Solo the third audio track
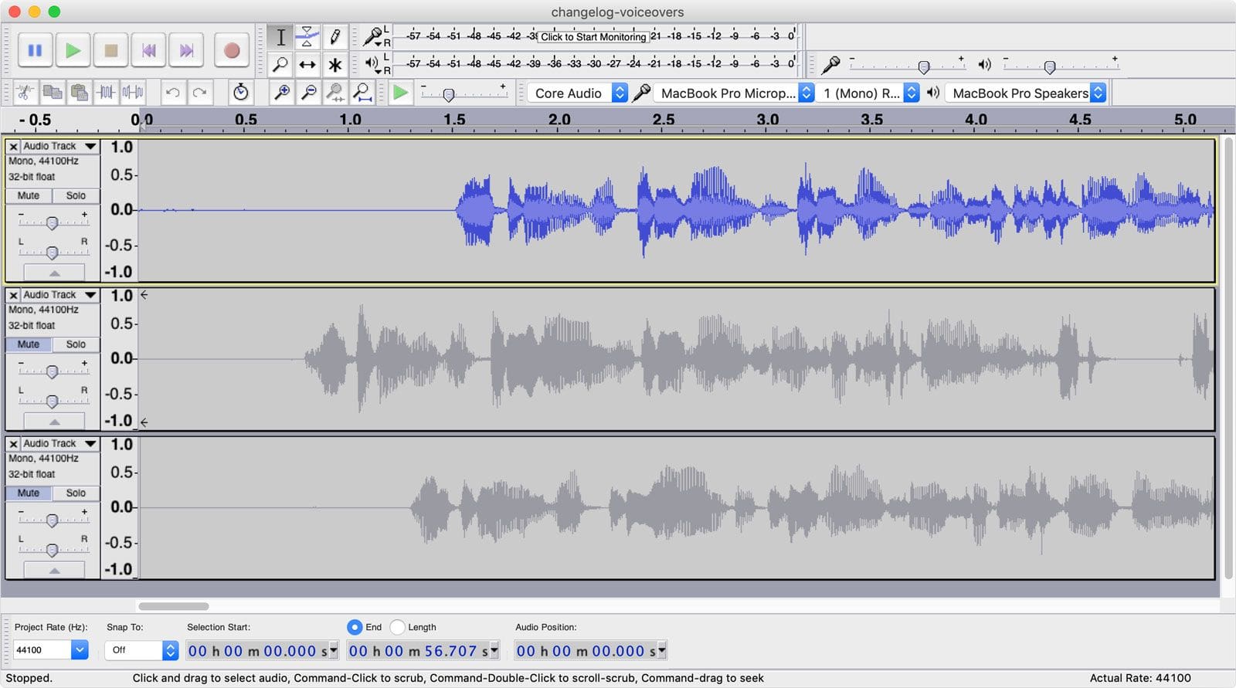1236x688 pixels. click(x=76, y=493)
